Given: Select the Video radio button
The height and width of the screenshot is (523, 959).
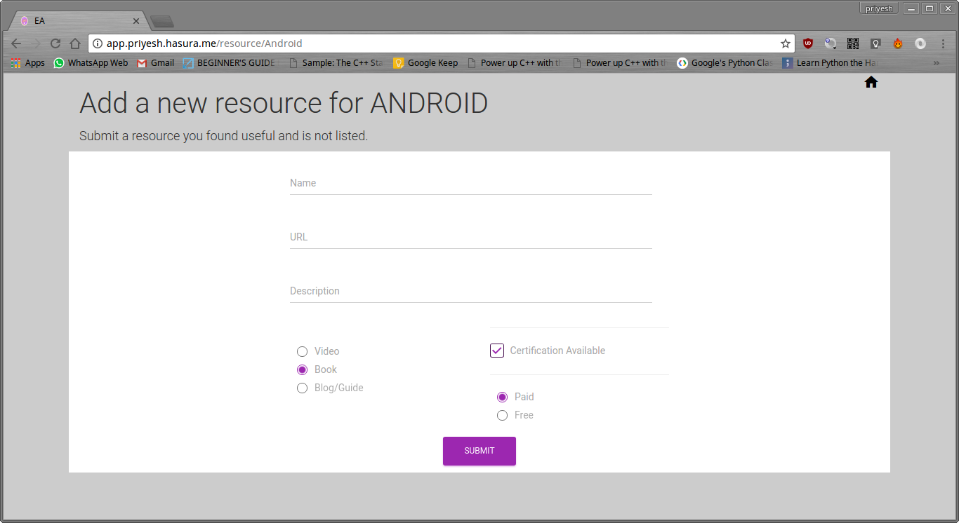Looking at the screenshot, I should pyautogui.click(x=303, y=351).
